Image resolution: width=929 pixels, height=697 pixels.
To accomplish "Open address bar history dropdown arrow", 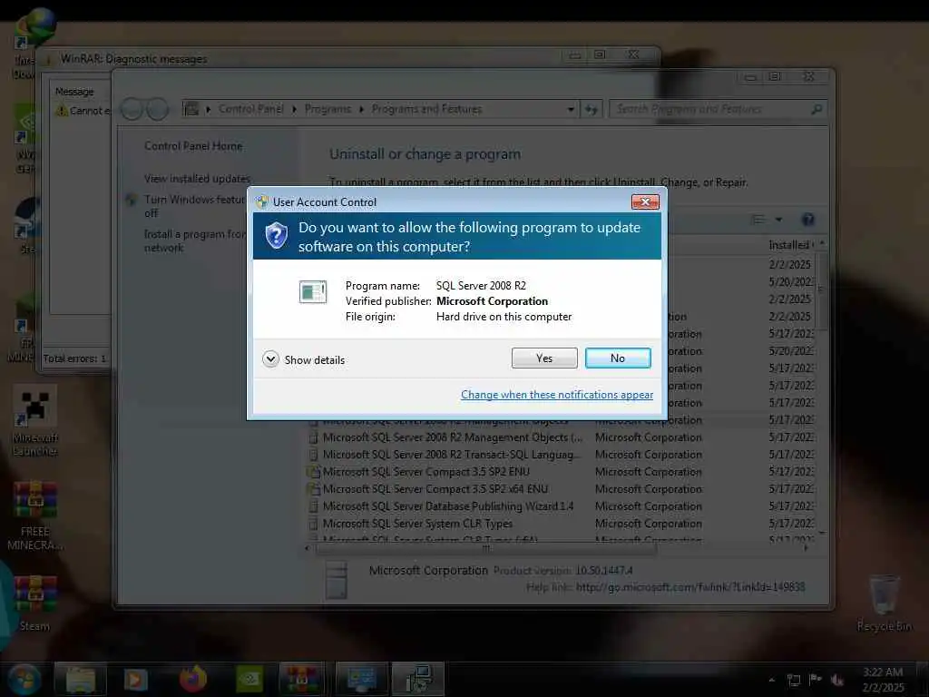I will (x=571, y=109).
